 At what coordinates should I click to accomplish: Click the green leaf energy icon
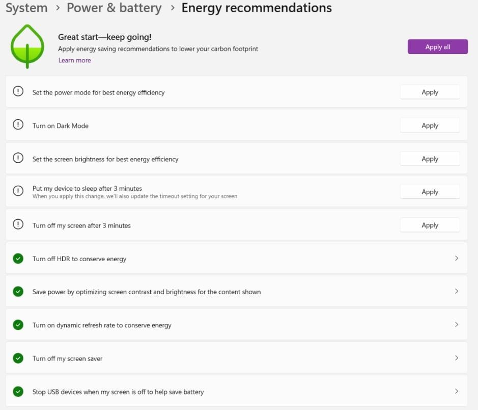click(27, 46)
